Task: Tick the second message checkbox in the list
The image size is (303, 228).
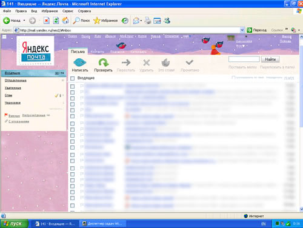Action: tap(72, 92)
